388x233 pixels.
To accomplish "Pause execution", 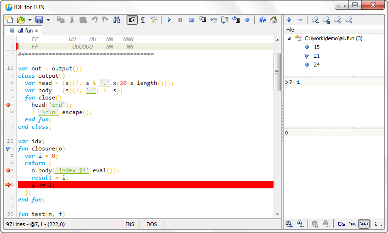I will coord(180,20).
